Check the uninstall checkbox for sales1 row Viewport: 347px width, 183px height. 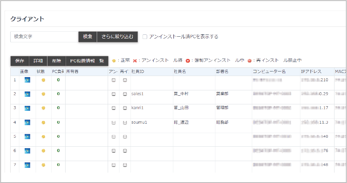[x=113, y=94]
